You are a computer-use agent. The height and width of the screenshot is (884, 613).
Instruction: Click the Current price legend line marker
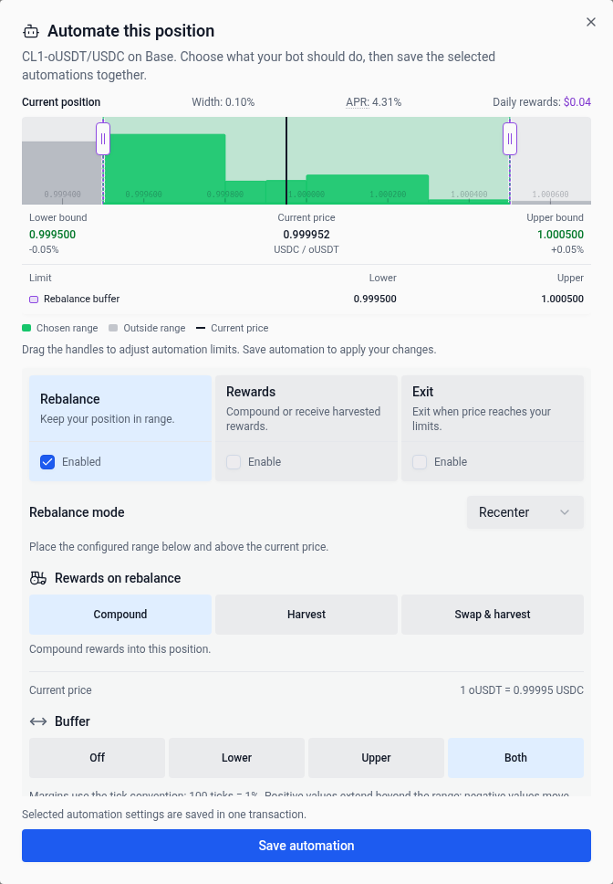click(x=201, y=328)
